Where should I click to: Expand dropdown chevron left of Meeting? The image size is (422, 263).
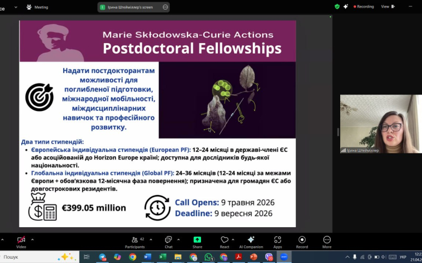[16, 7]
